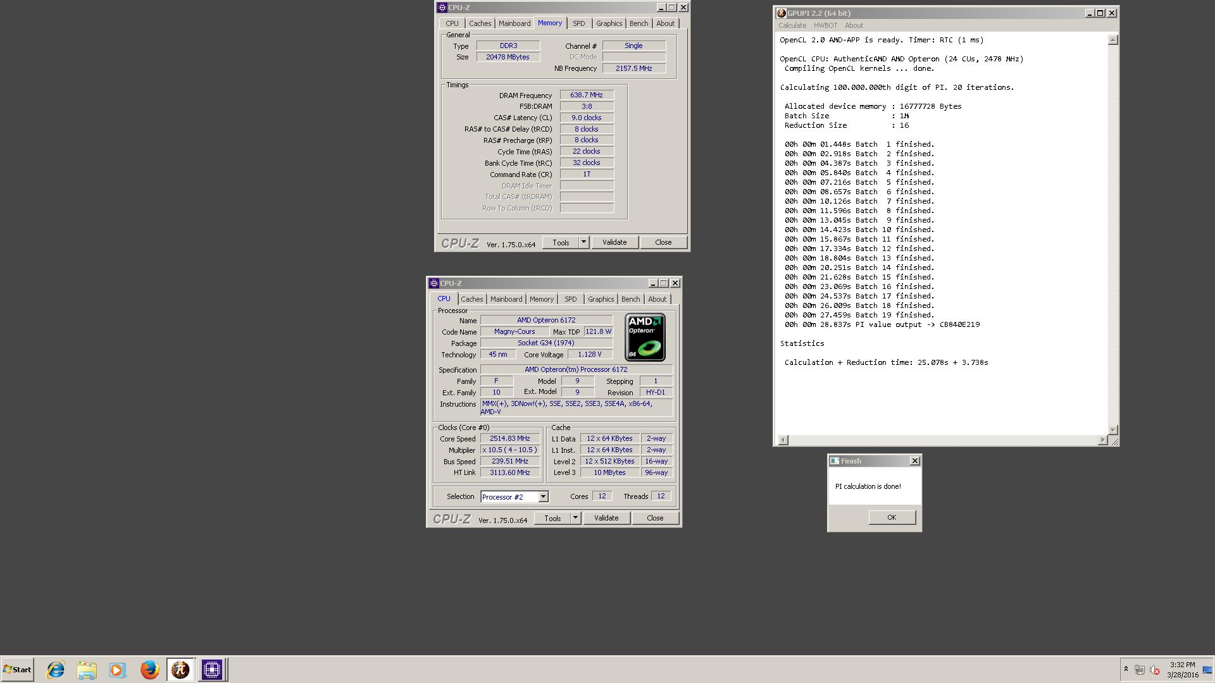Click the network tray icon
1215x683 pixels.
coord(1139,670)
